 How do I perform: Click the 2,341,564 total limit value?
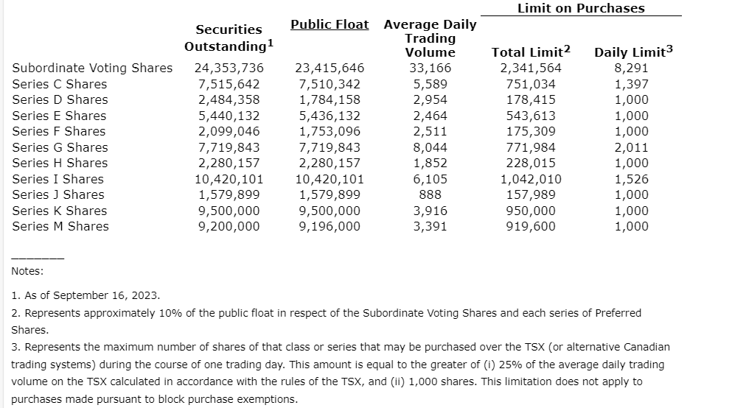click(531, 68)
